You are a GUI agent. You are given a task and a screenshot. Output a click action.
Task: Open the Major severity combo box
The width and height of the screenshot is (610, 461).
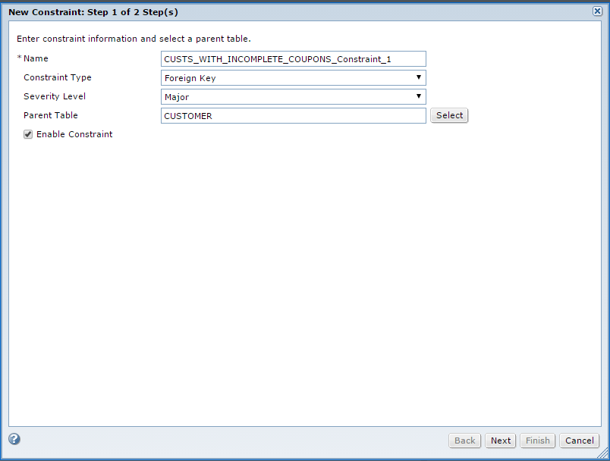(x=294, y=97)
